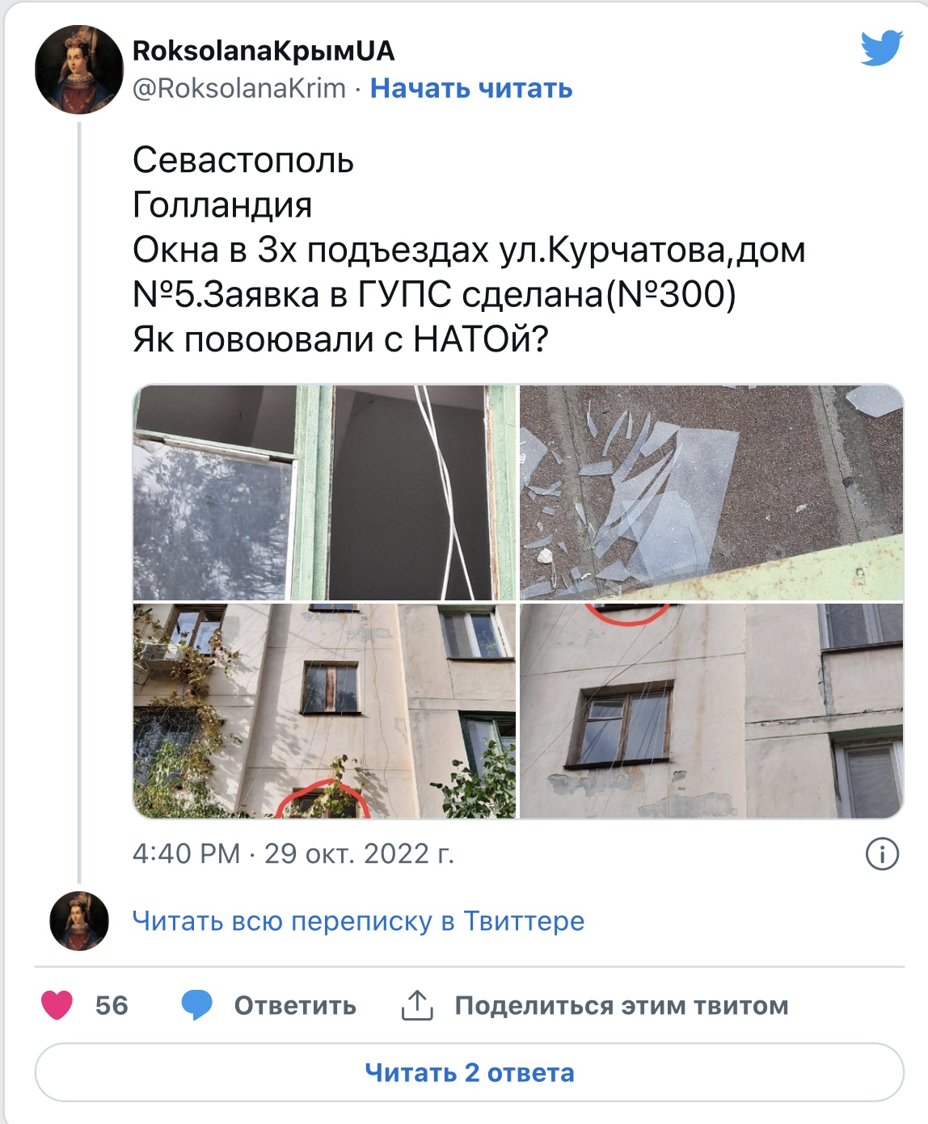Open RoksolanaКрымUA profile avatar at top
Screen dimensions: 928x1124
click(78, 69)
